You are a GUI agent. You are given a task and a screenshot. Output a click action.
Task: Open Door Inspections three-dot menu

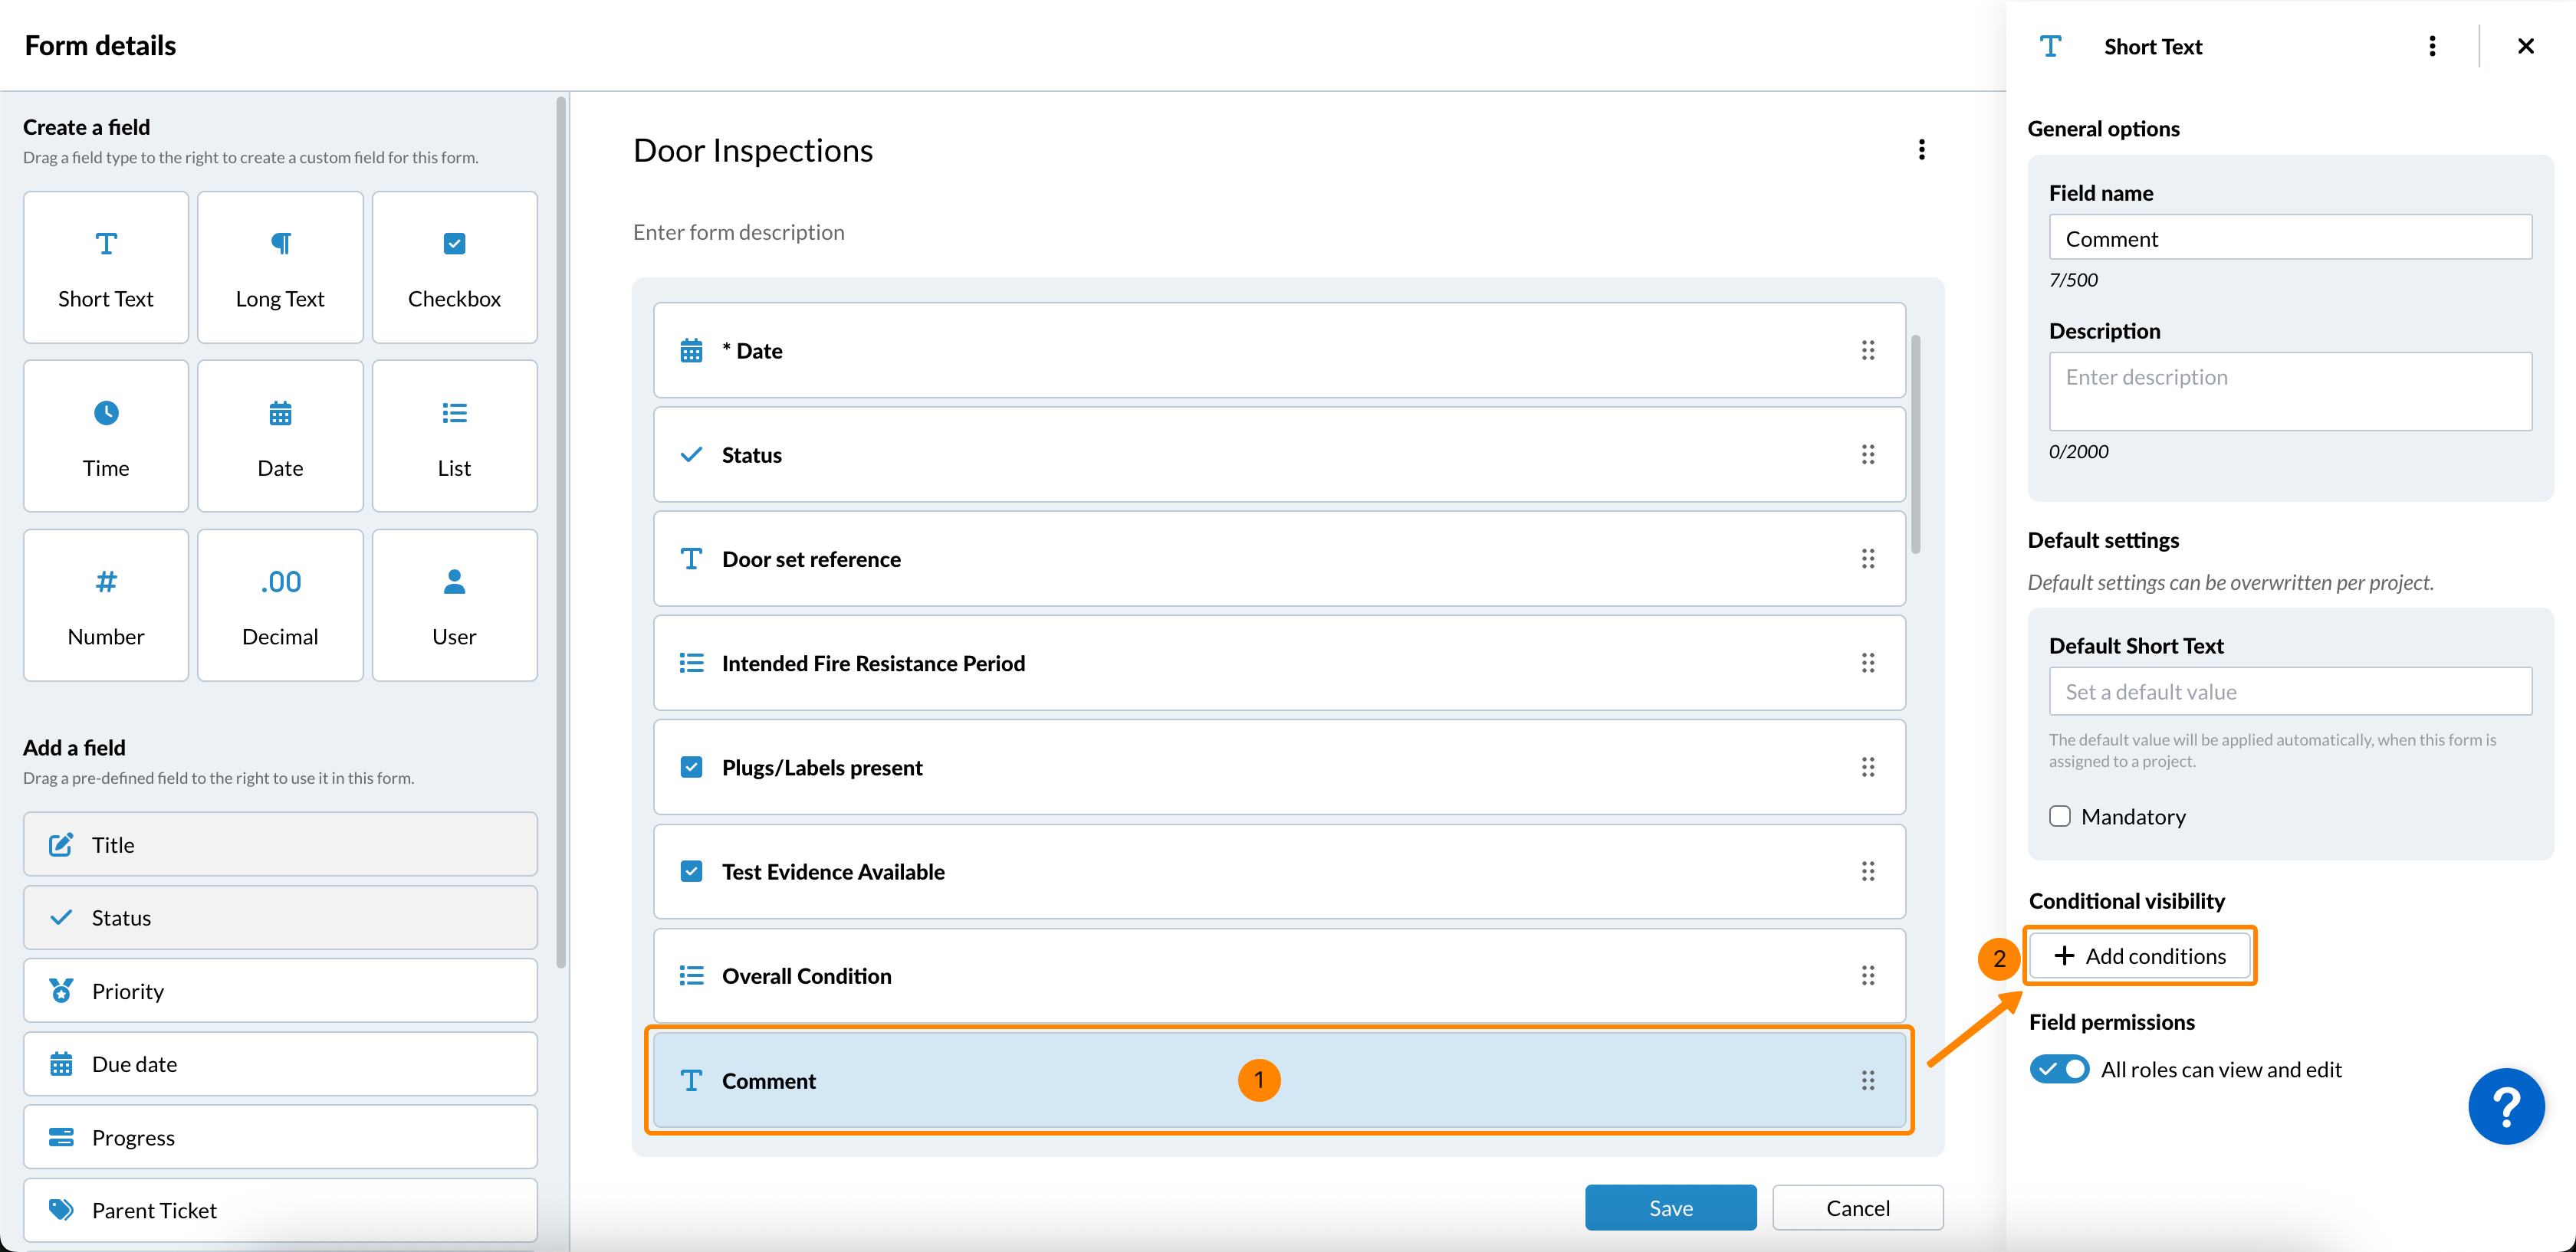coord(1921,150)
